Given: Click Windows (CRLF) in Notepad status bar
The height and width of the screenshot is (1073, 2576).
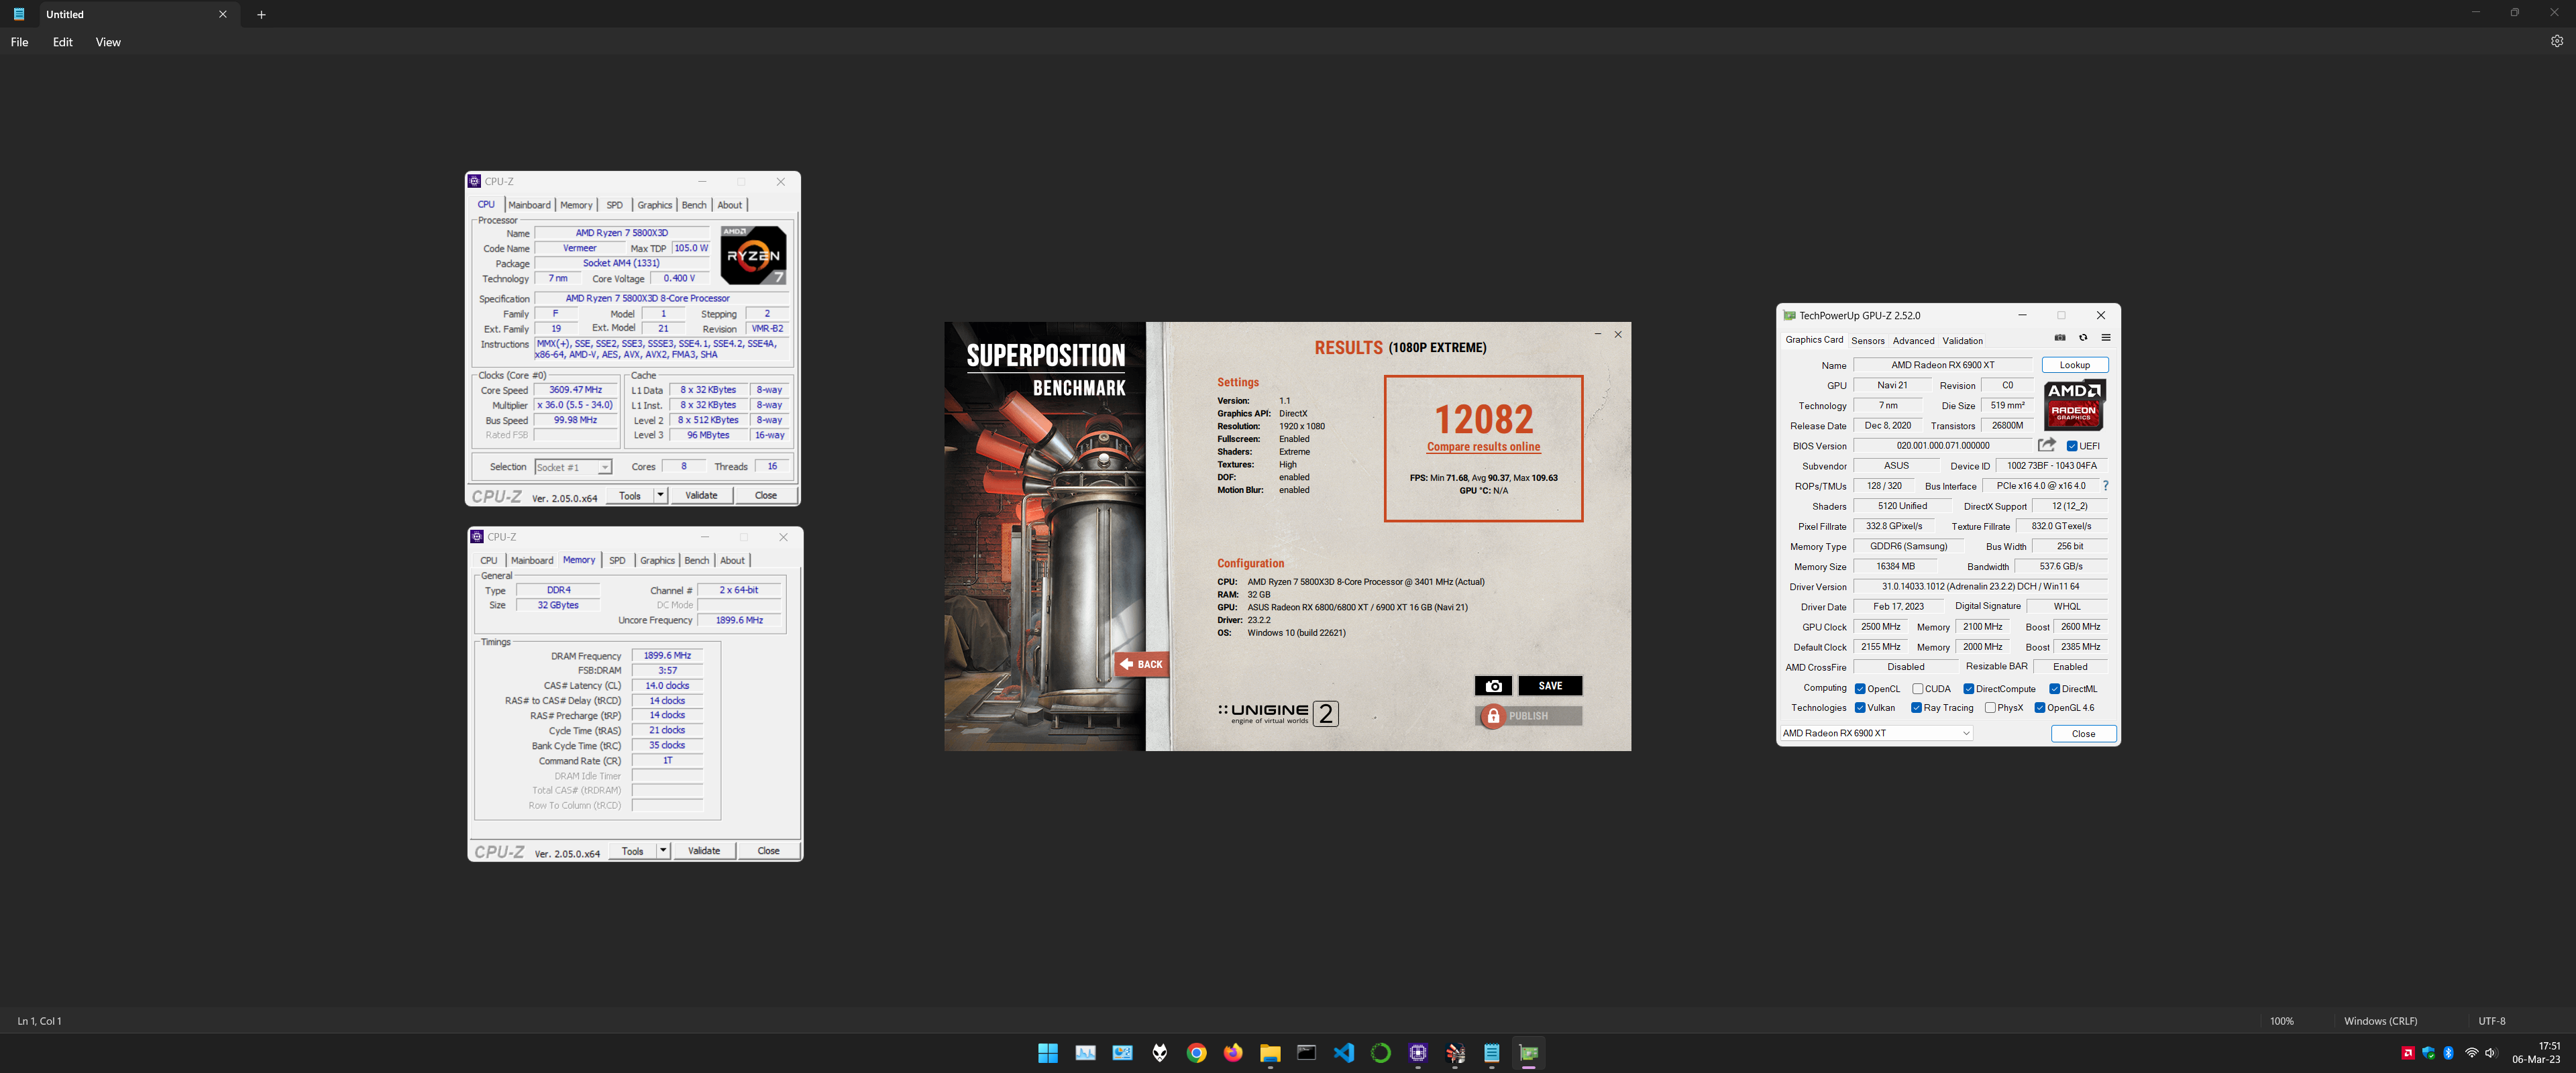Looking at the screenshot, I should tap(2380, 1021).
